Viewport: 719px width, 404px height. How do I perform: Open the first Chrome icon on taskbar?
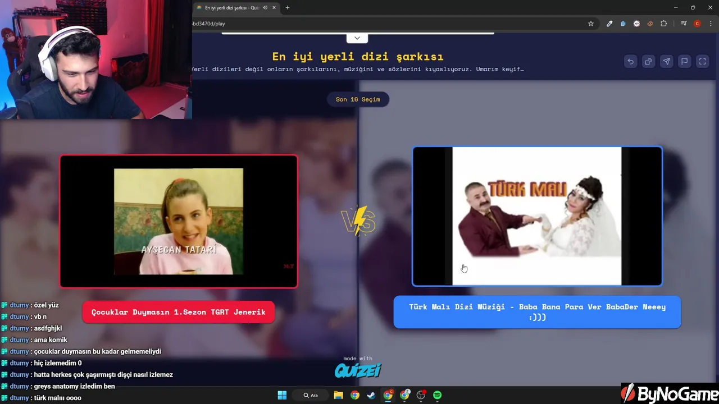[x=355, y=395]
